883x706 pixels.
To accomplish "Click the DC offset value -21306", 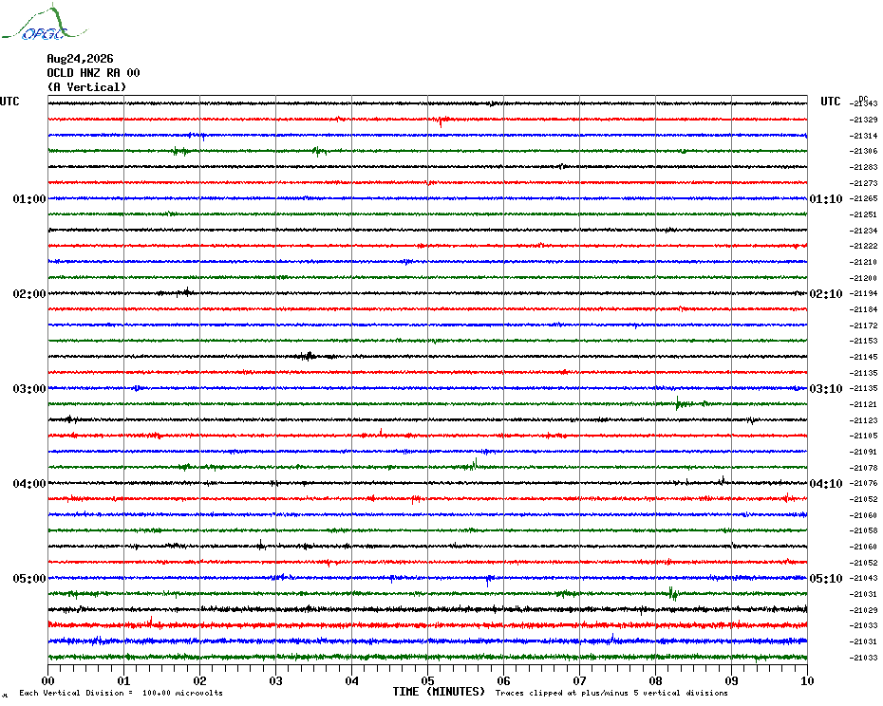I will [864, 152].
